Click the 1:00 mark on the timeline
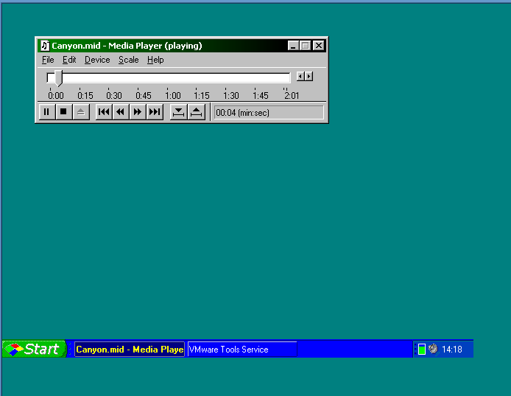Screen dimensions: 511x396 (x=173, y=96)
